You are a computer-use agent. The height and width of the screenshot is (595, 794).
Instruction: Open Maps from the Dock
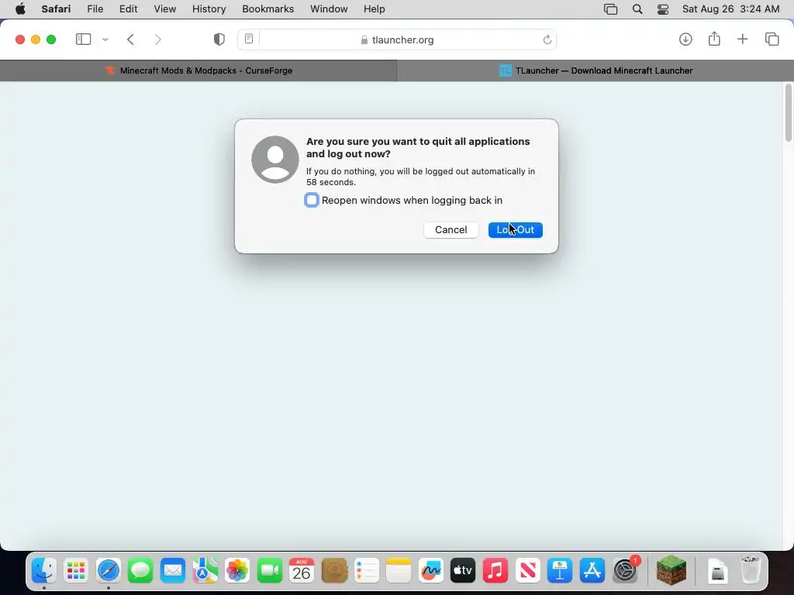tap(205, 571)
